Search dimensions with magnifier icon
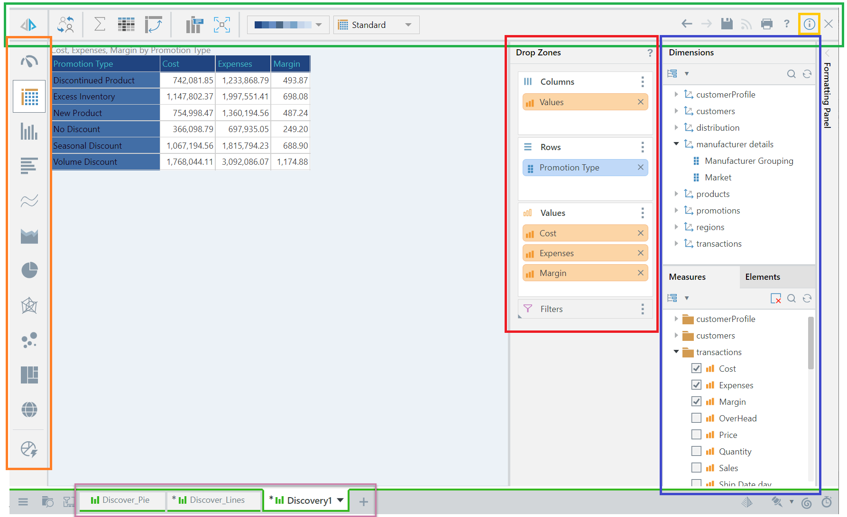Image resolution: width=847 pixels, height=517 pixels. [791, 73]
